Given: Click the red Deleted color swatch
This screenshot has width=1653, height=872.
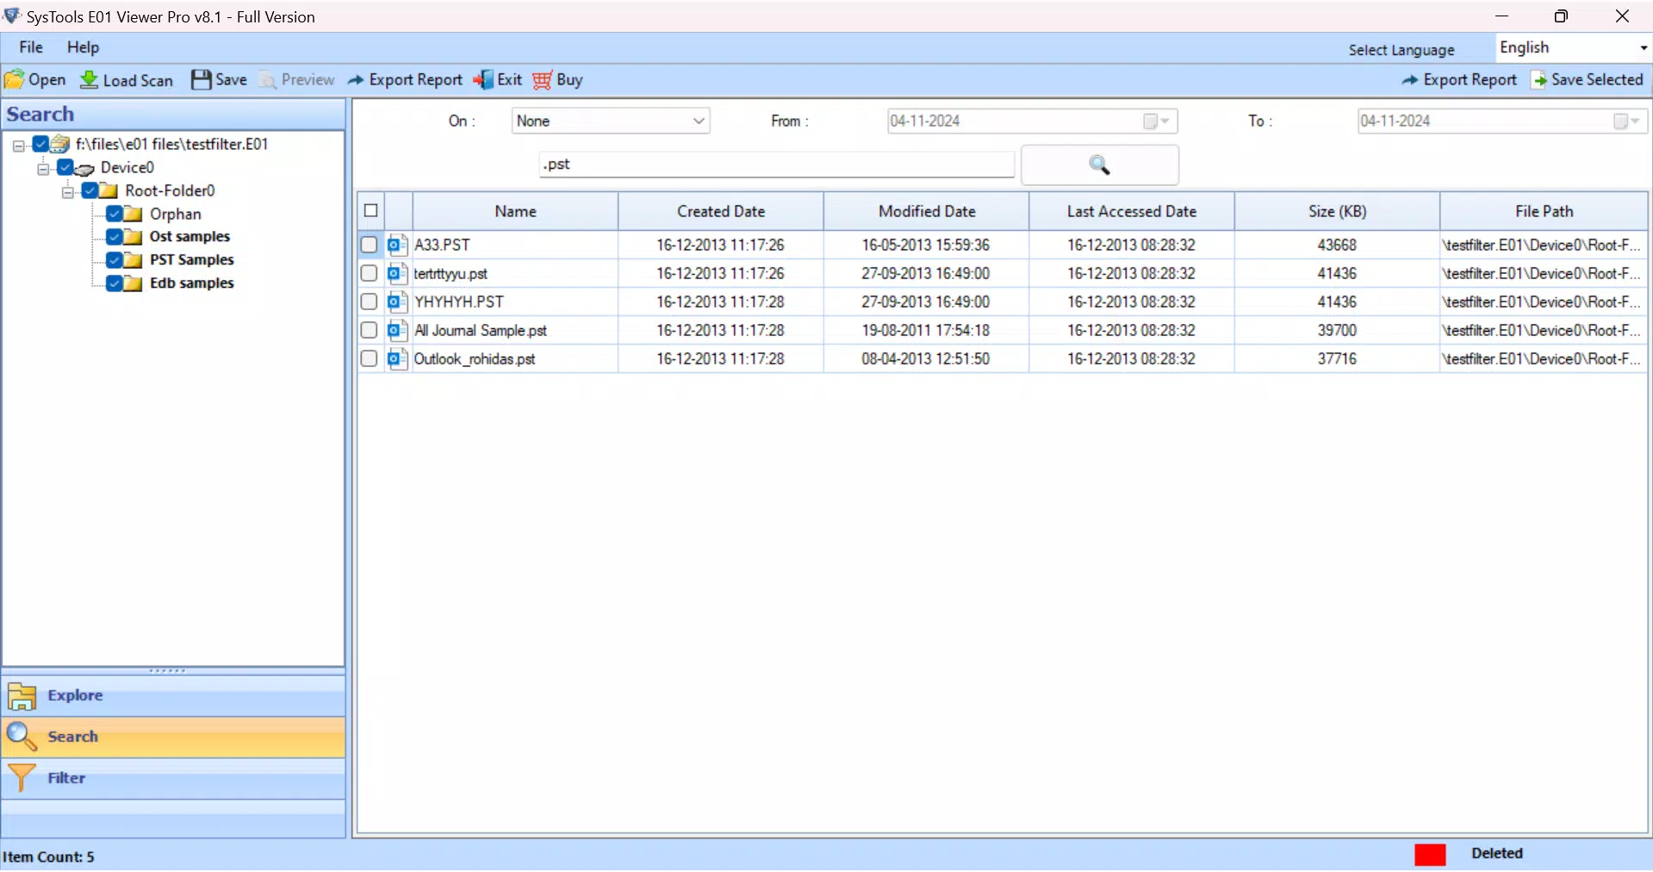Looking at the screenshot, I should [1430, 854].
